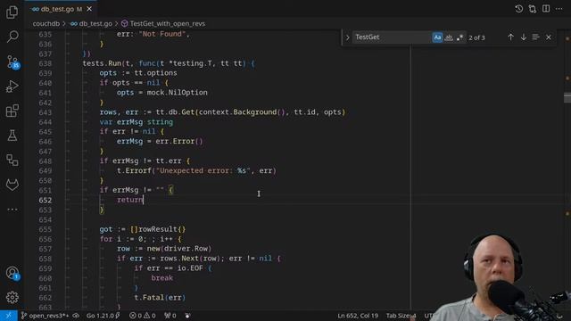The width and height of the screenshot is (571, 321).
Task: Open the Extensions view
Action: 12,111
